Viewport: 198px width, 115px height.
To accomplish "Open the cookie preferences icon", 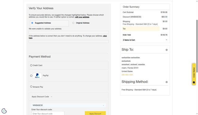I will click(4, 111).
